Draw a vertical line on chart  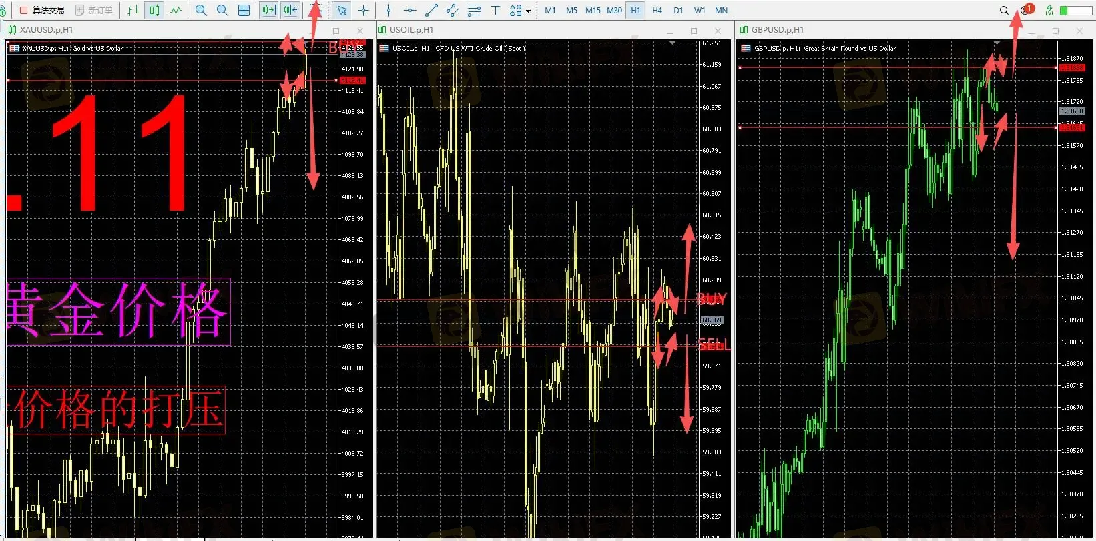(x=388, y=10)
